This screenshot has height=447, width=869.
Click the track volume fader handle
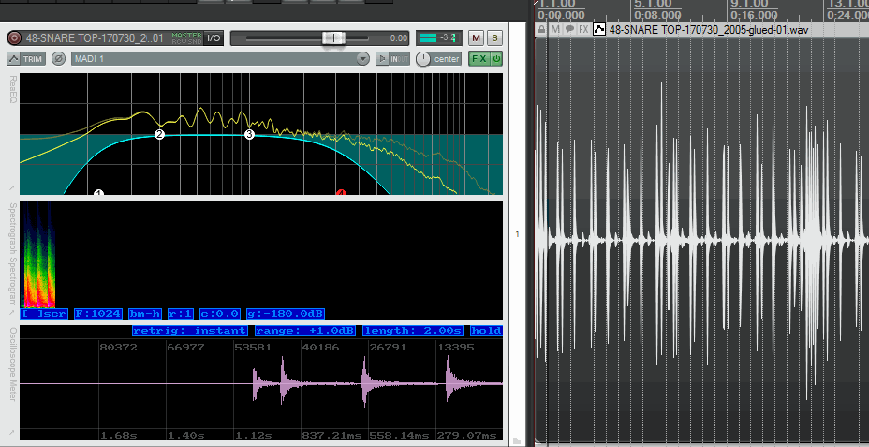(x=333, y=38)
